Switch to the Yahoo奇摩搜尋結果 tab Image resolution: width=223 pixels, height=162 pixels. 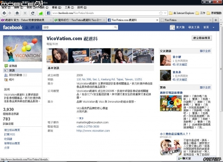click(x=26, y=20)
